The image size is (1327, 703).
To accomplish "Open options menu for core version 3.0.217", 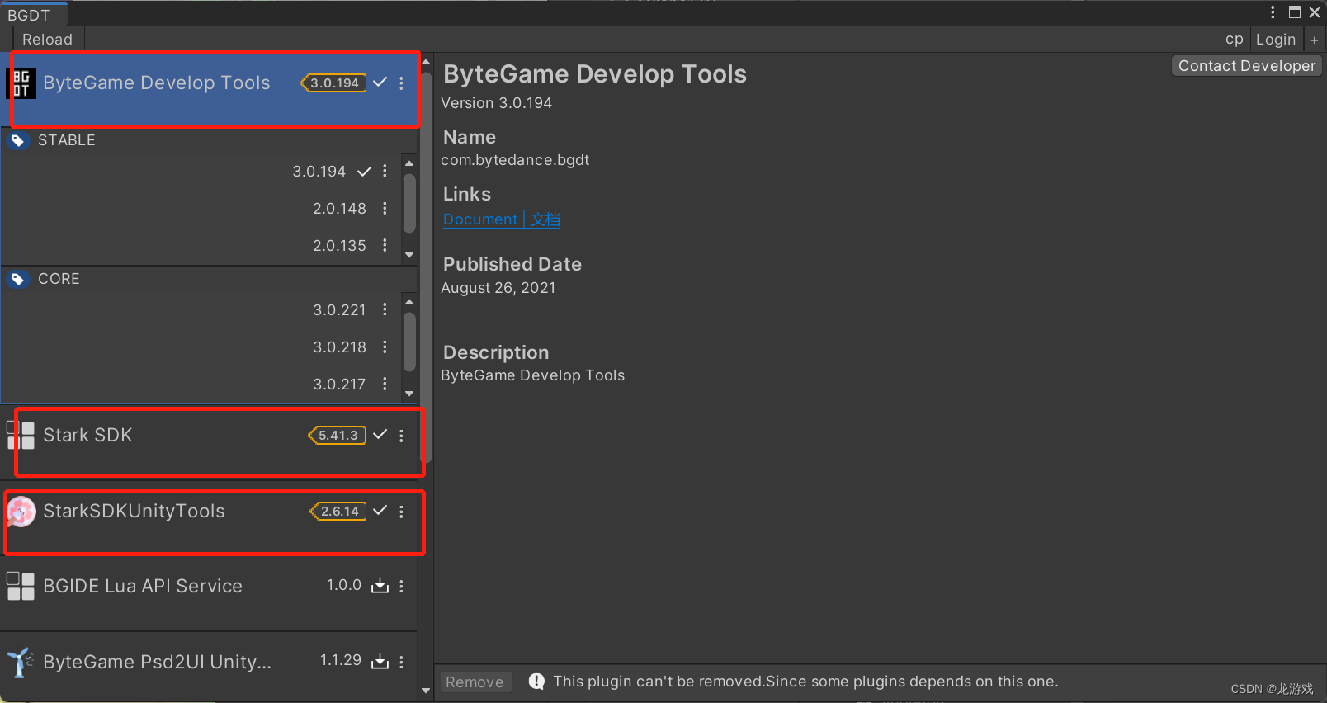I will tap(385, 384).
